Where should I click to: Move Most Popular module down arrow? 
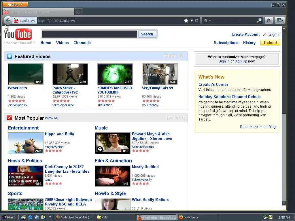pos(177,118)
